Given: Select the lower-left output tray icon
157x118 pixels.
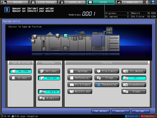Looking at the screenshot, I should [x=33, y=41].
